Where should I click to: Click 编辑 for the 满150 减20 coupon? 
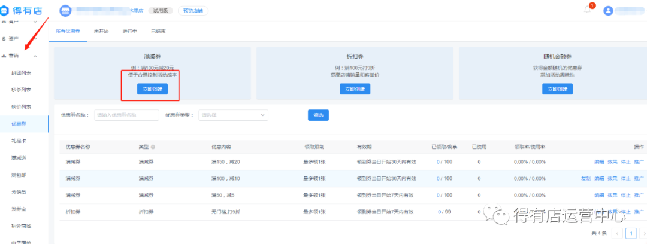(599, 161)
